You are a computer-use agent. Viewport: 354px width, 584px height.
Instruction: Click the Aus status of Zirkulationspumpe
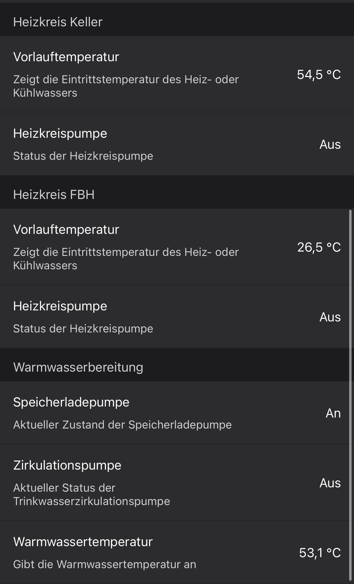coord(330,483)
